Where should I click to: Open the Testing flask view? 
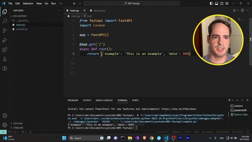tap(5, 59)
